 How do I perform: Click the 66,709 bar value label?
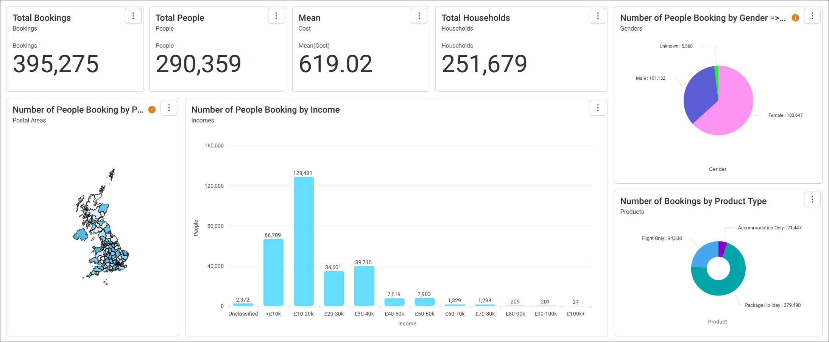click(273, 235)
